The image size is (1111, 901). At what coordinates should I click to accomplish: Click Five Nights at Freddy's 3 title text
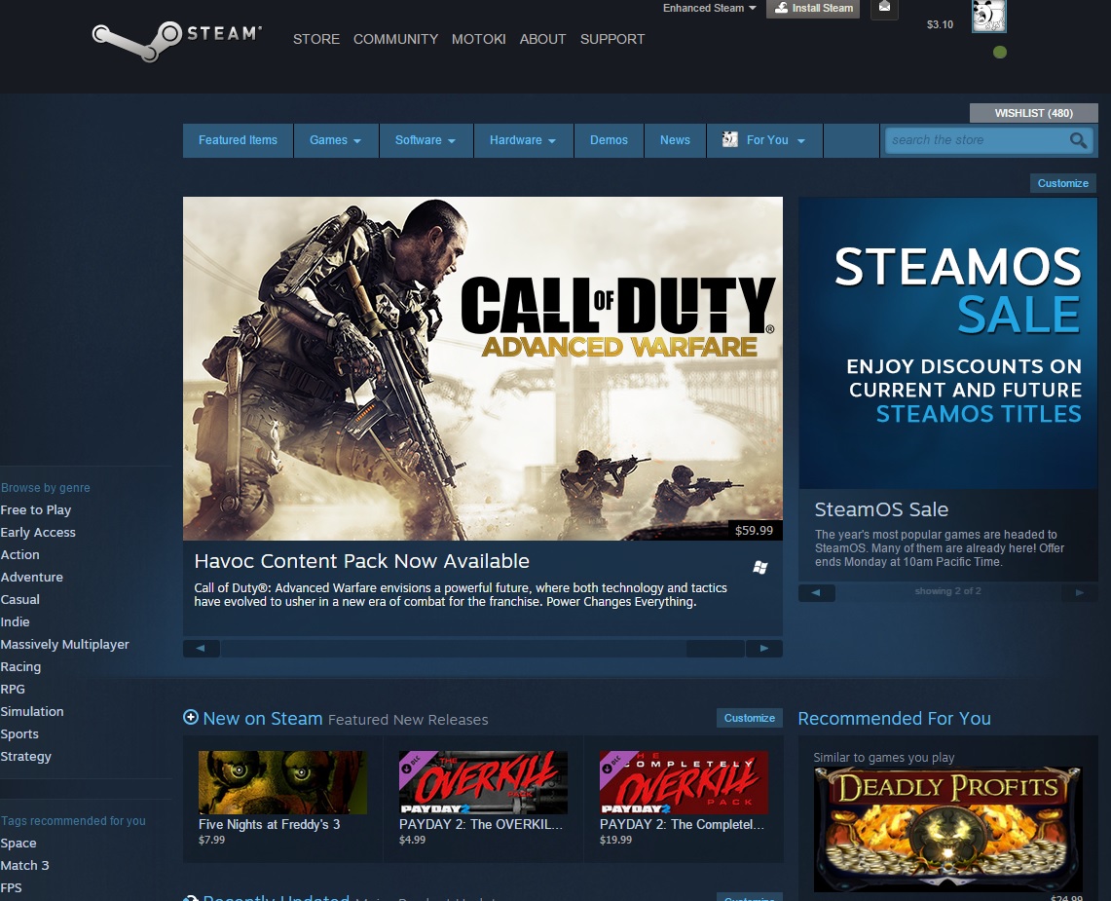pyautogui.click(x=270, y=824)
